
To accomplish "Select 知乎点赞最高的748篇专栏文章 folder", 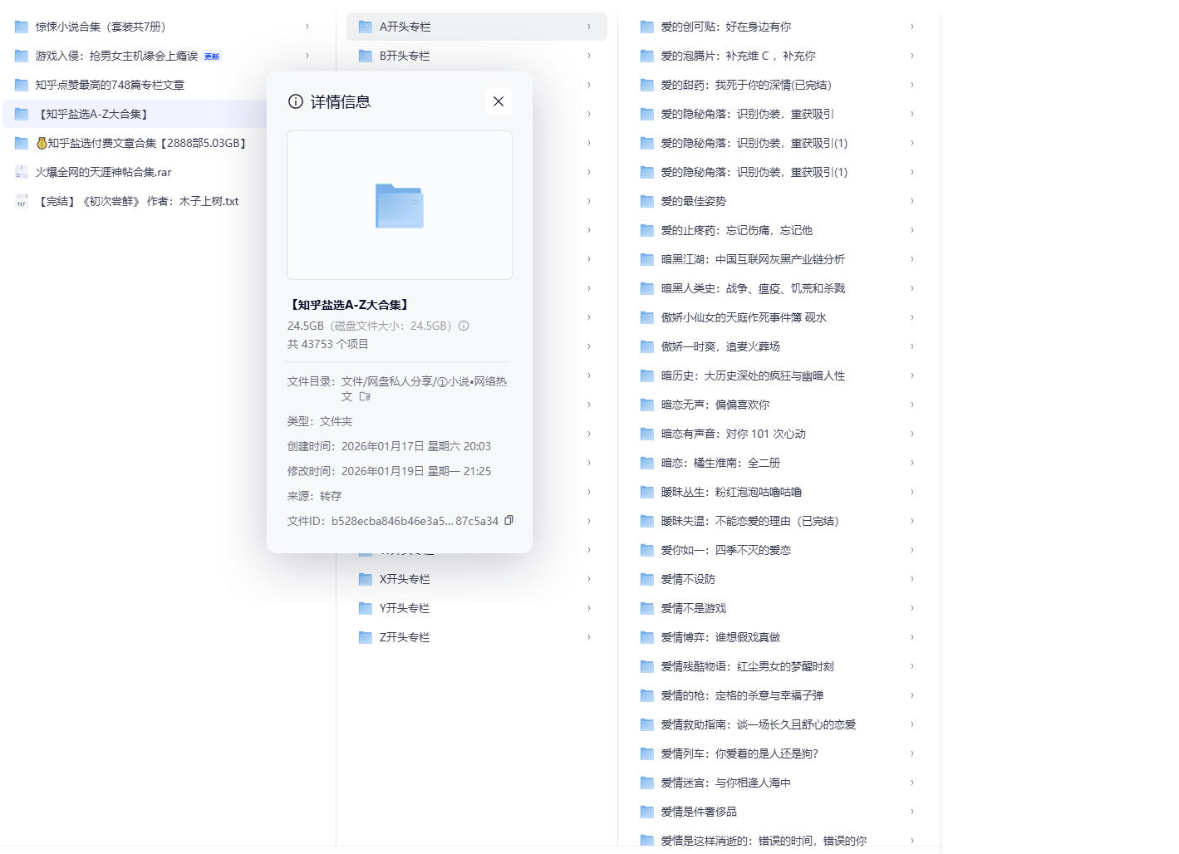I will pyautogui.click(x=110, y=85).
